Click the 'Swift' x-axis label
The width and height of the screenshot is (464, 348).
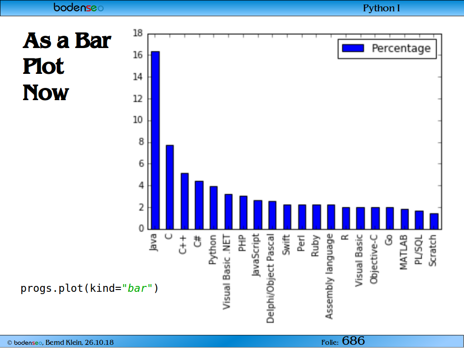click(285, 245)
